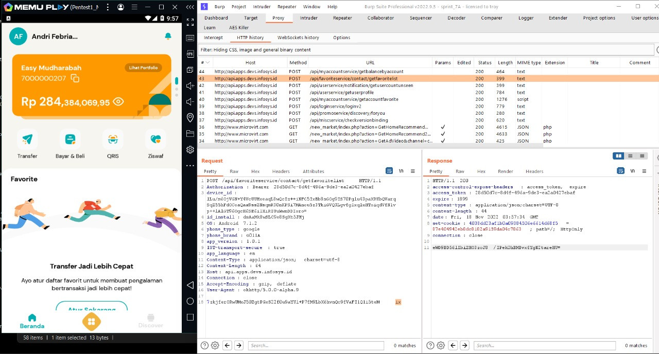Open the notification bell in the banking app

click(x=168, y=37)
